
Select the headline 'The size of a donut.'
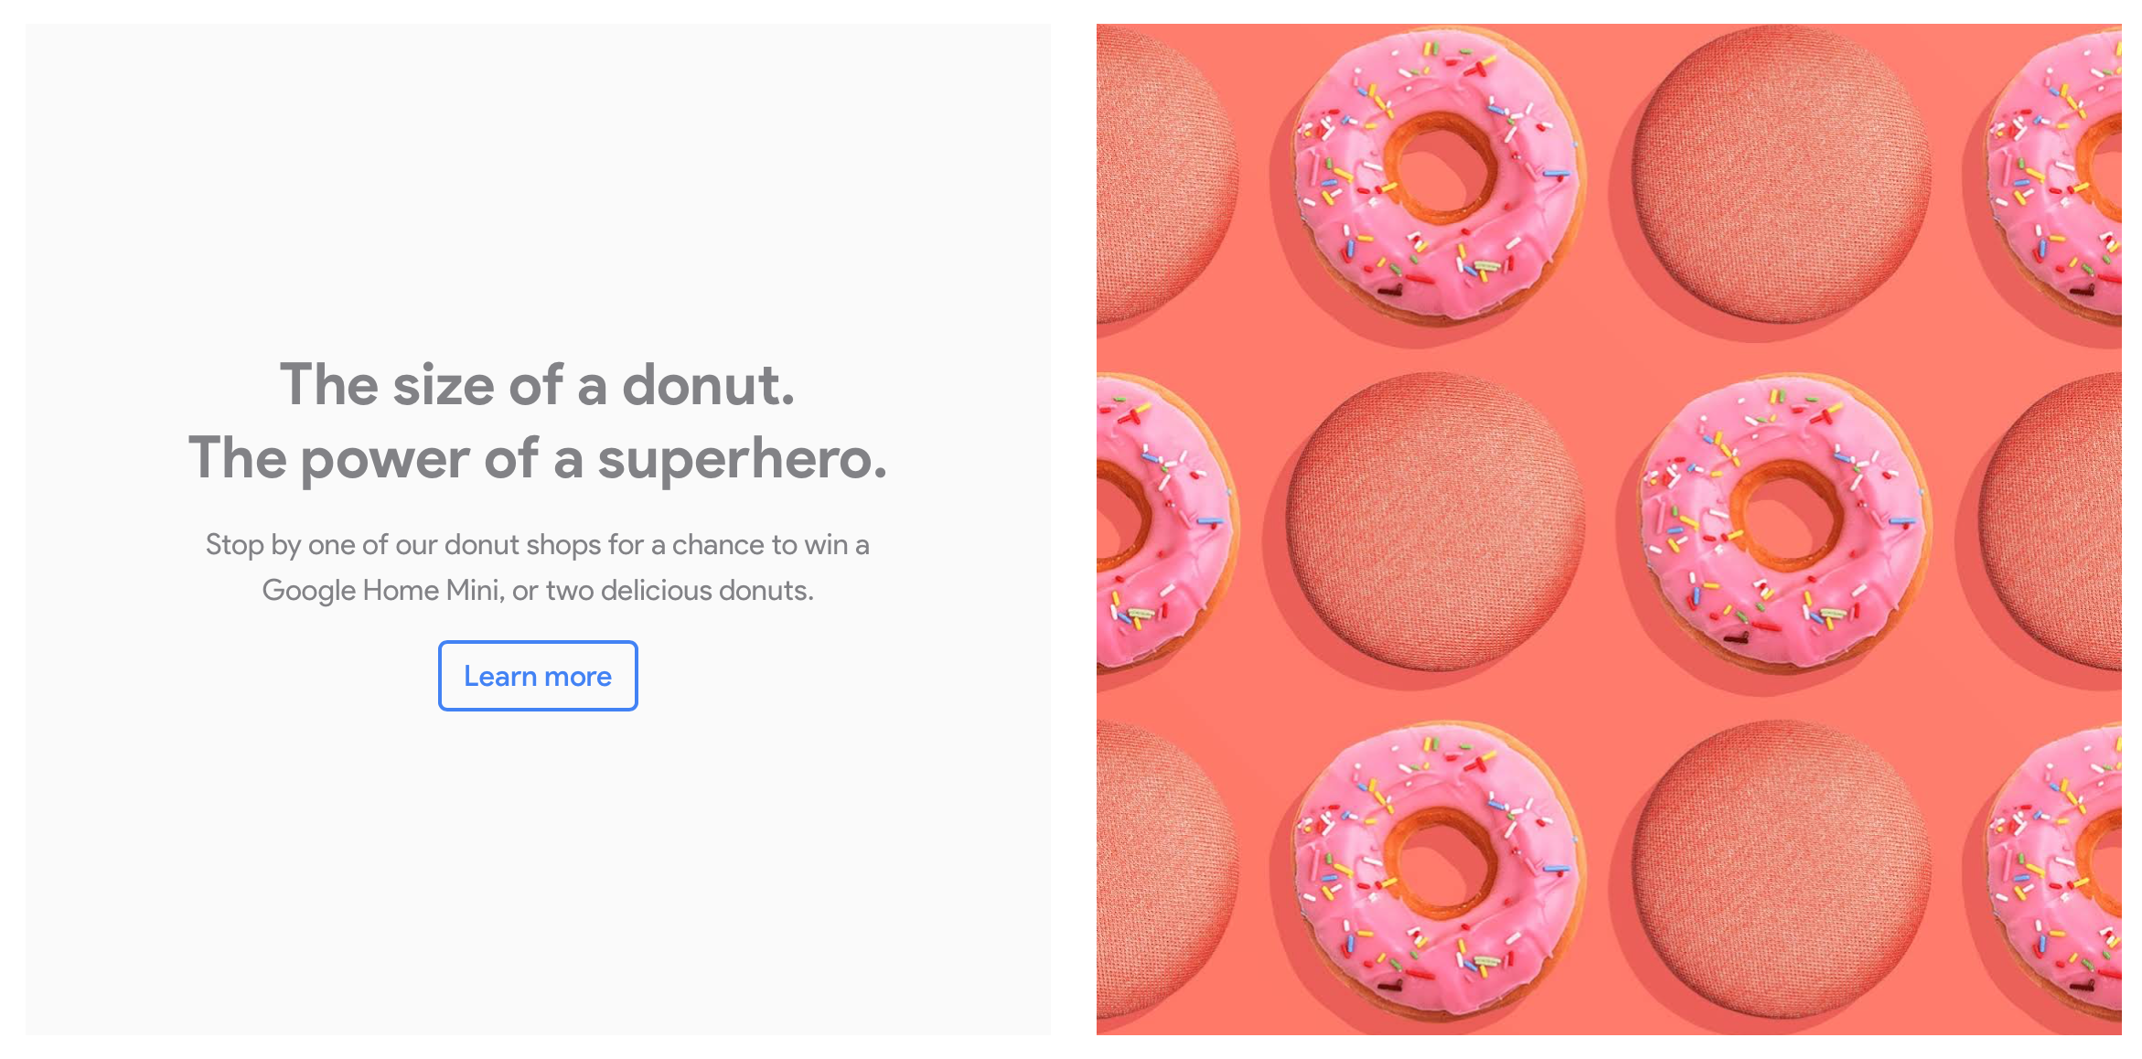click(538, 384)
